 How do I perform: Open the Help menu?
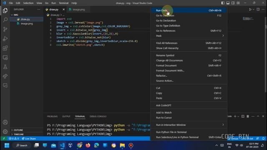pyautogui.click(x=74, y=3)
